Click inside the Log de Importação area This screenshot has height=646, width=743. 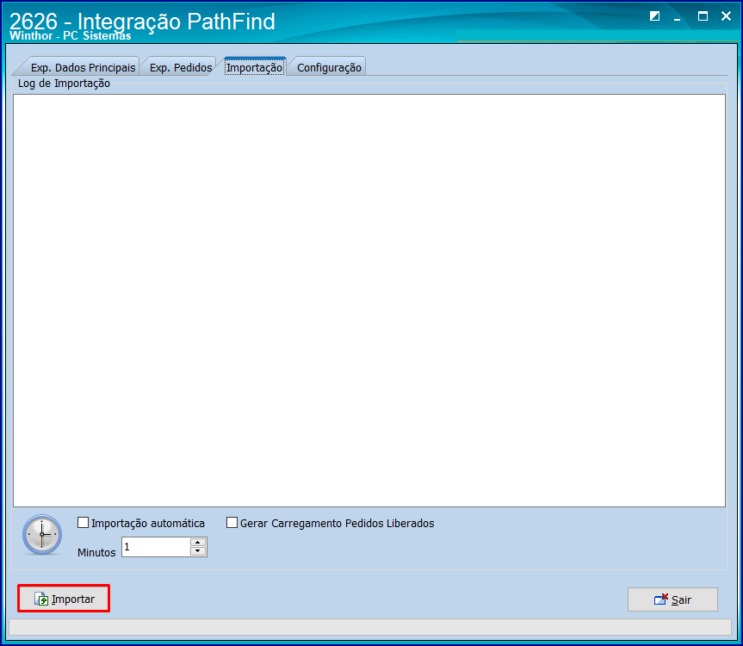point(369,301)
